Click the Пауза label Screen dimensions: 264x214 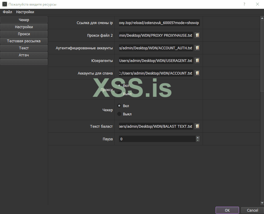pyautogui.click(x=108, y=139)
